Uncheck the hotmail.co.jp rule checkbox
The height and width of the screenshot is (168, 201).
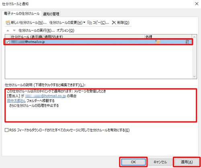pos(8,42)
